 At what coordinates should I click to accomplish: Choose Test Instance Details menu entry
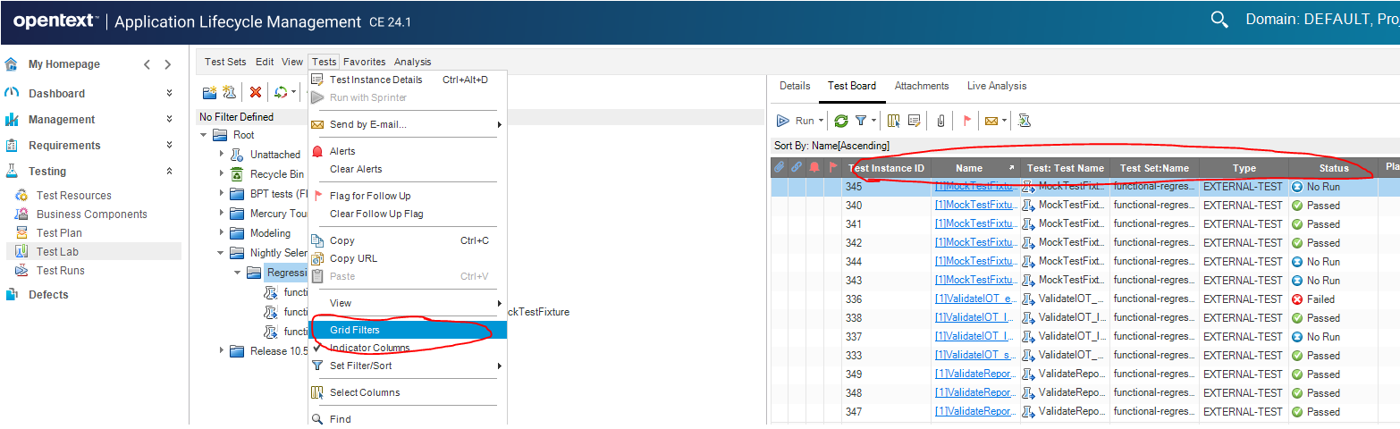click(408, 80)
